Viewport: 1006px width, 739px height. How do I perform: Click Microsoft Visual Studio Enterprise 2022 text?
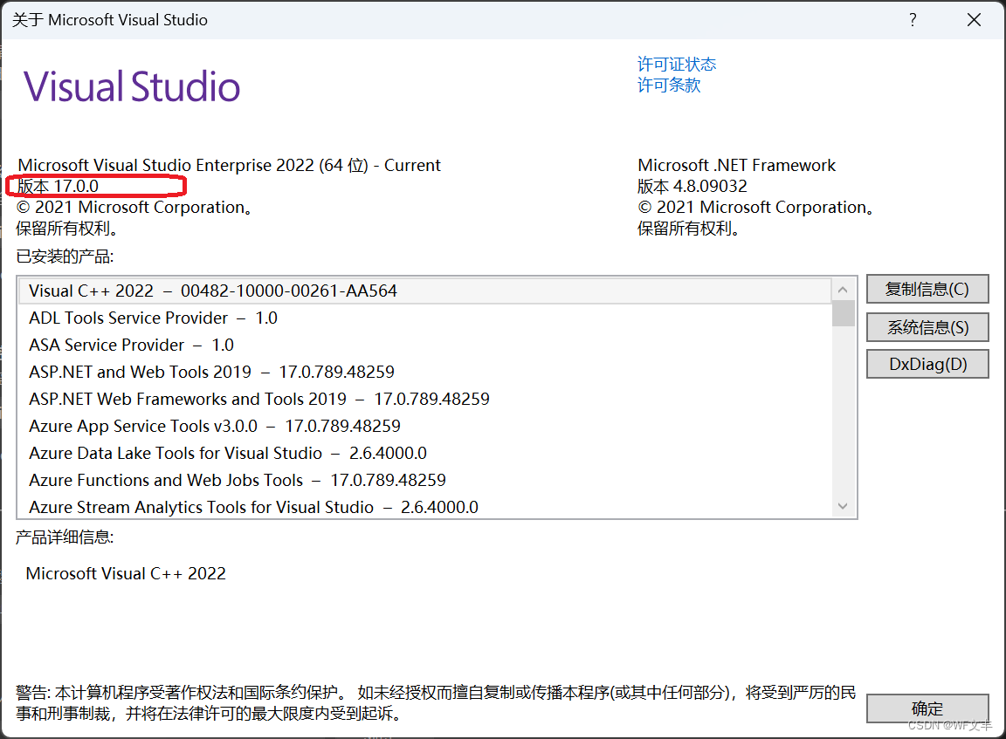[229, 166]
